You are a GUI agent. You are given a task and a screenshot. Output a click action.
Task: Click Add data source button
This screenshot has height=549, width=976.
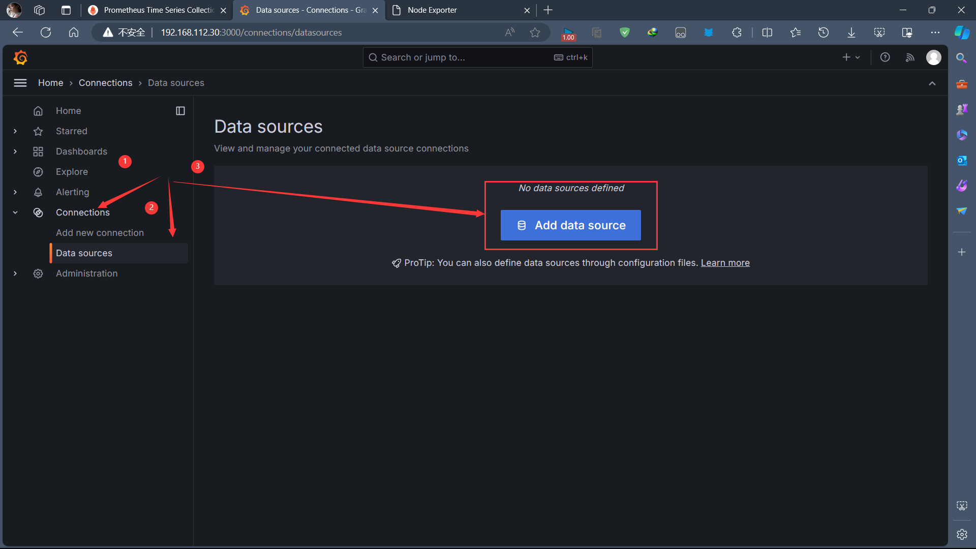[x=571, y=225]
